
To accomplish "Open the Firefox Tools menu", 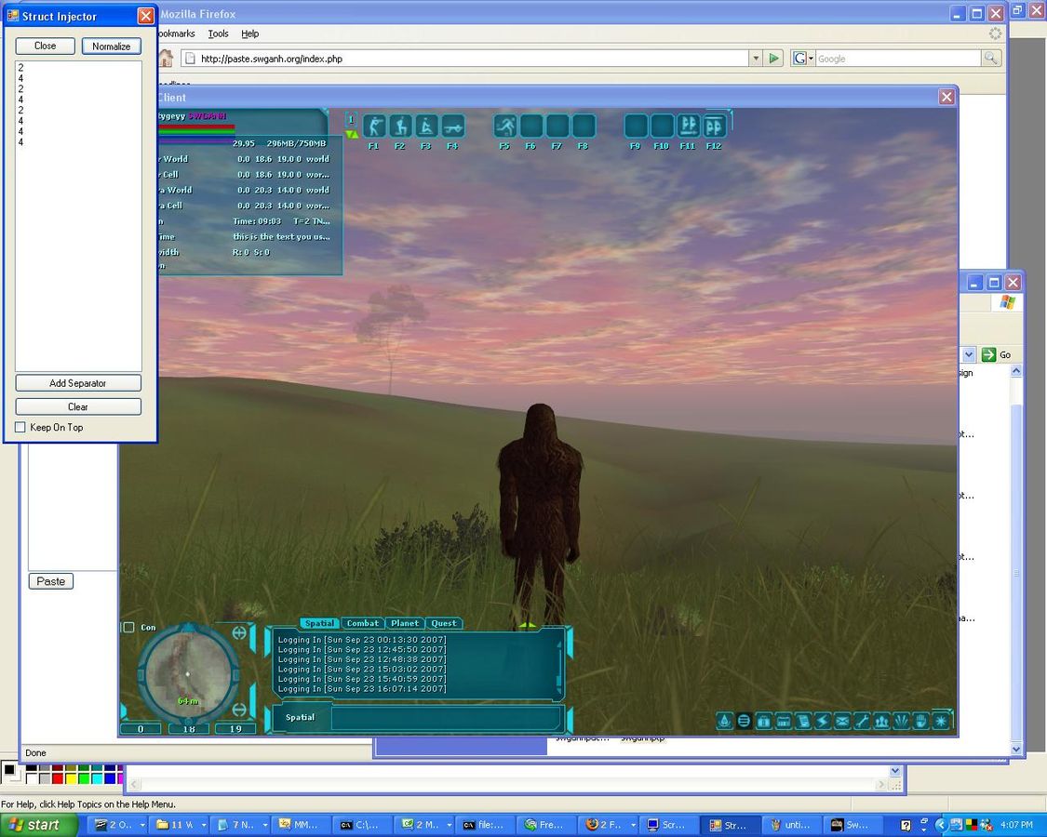I will pyautogui.click(x=218, y=33).
